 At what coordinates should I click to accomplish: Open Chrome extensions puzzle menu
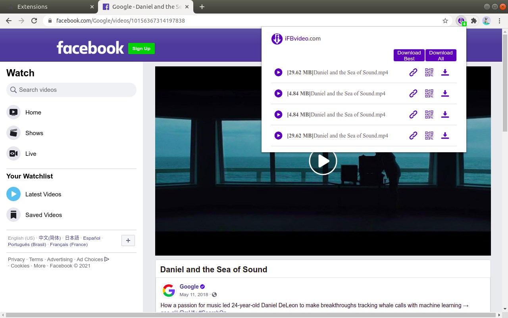[x=473, y=21]
